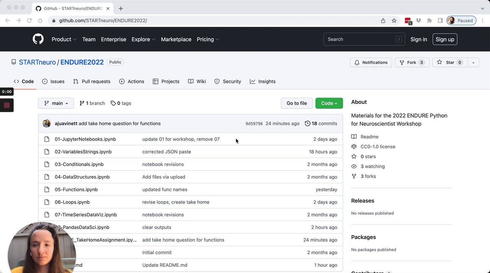The height and width of the screenshot is (273, 490).
Task: Open file 07-TimeSeriesDataViz.ipynb
Action: coord(86,215)
